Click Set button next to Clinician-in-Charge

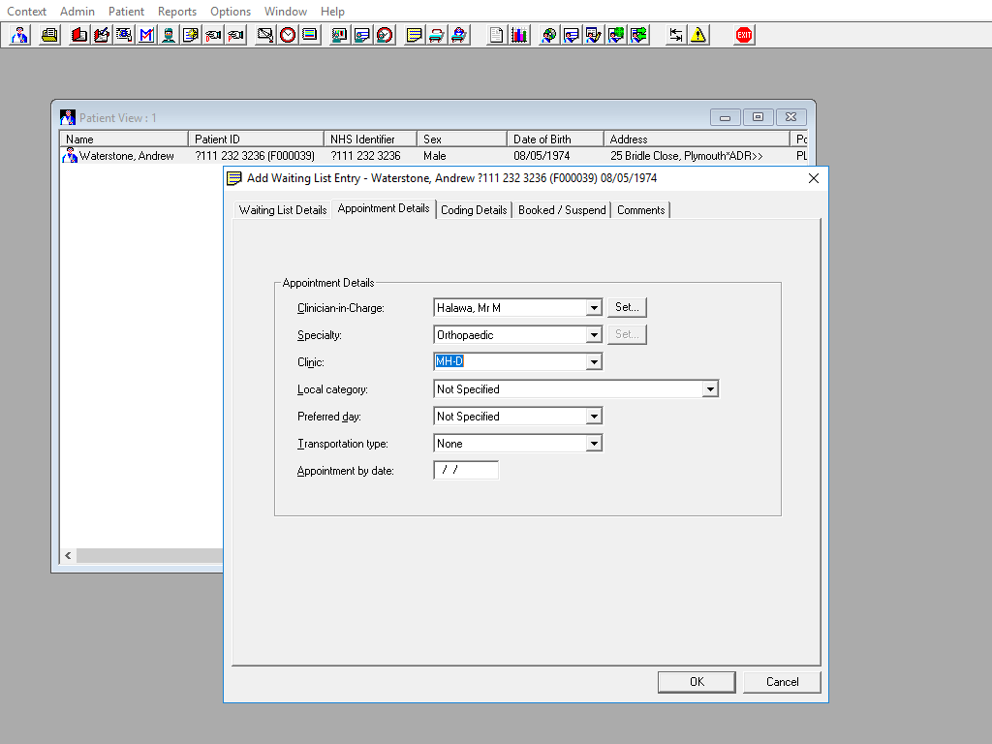coord(627,307)
